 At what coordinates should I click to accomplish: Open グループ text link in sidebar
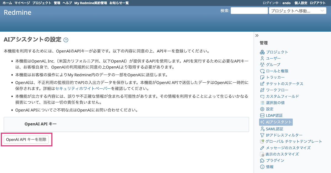[273, 65]
